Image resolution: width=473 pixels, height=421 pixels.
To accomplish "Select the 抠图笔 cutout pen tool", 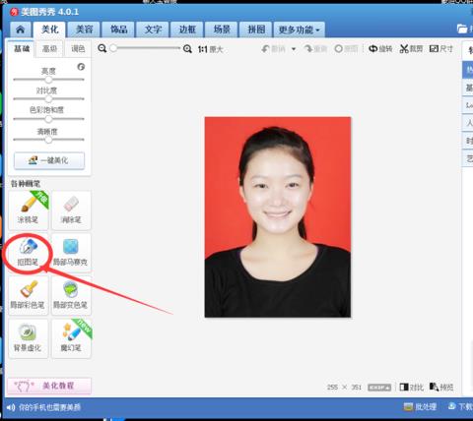I will coord(29,253).
